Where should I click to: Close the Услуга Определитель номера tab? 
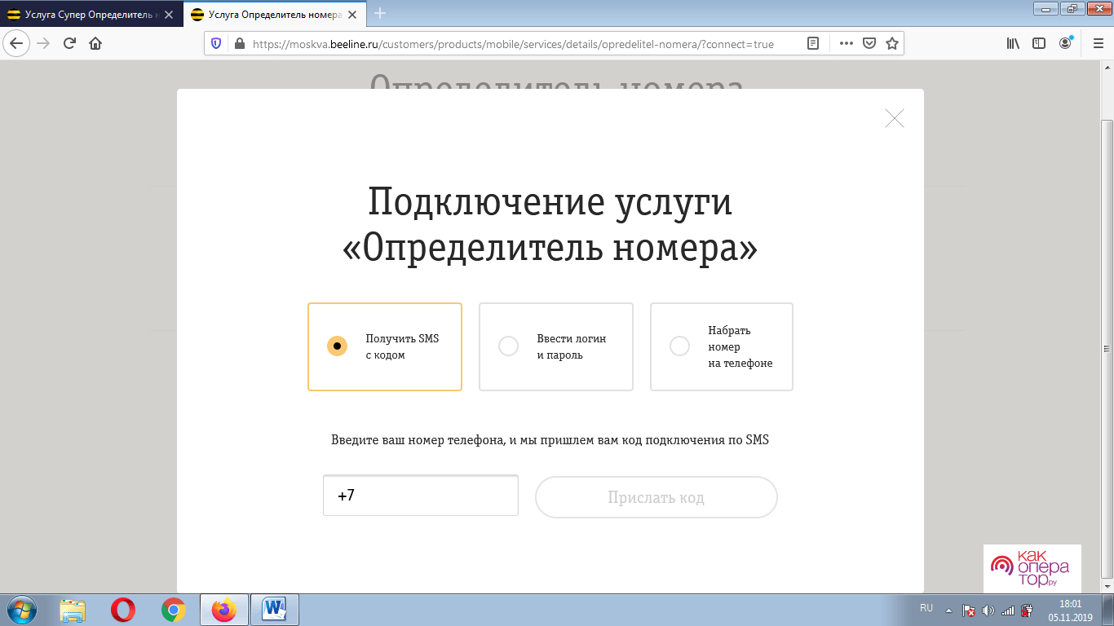tap(352, 14)
